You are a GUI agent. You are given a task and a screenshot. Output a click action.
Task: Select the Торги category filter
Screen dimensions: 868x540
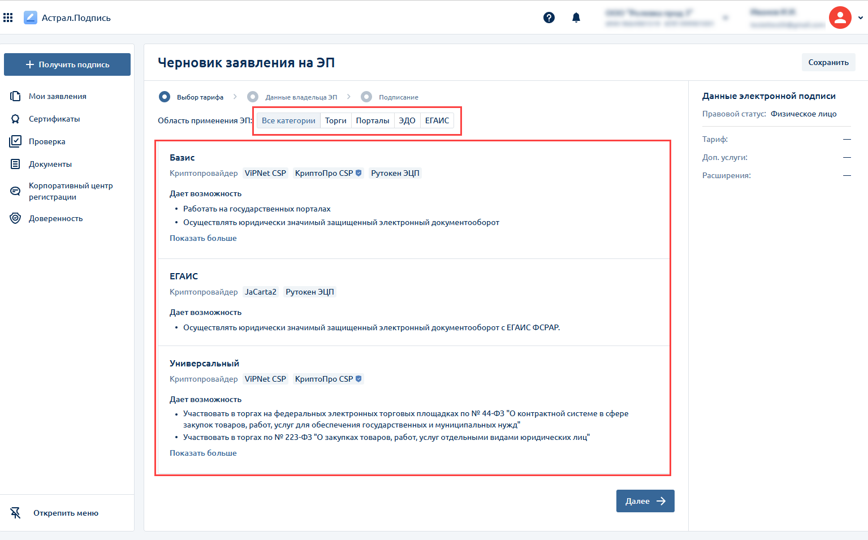[x=335, y=120]
